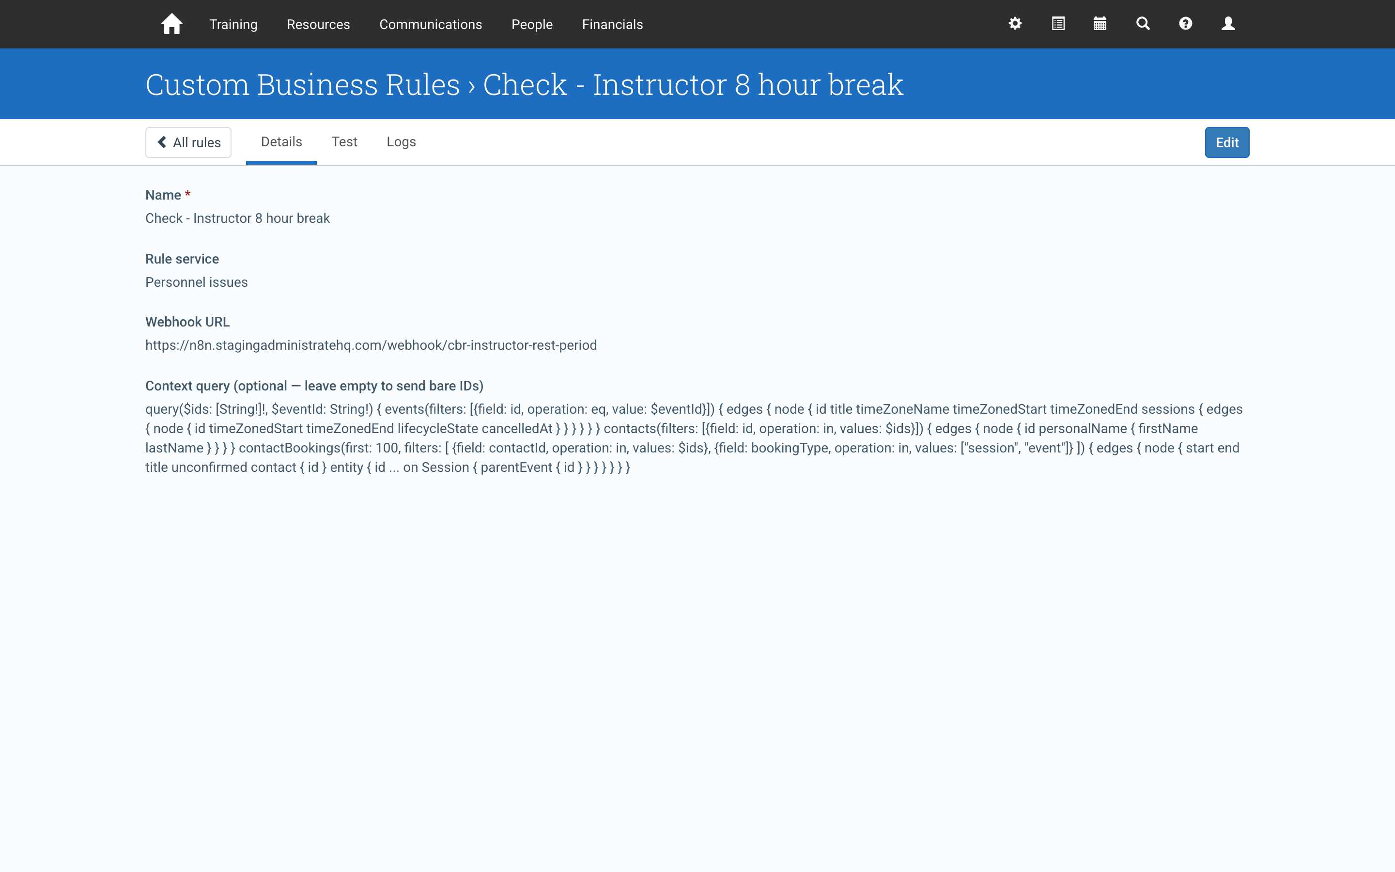Click the webhook URL text

(x=371, y=345)
